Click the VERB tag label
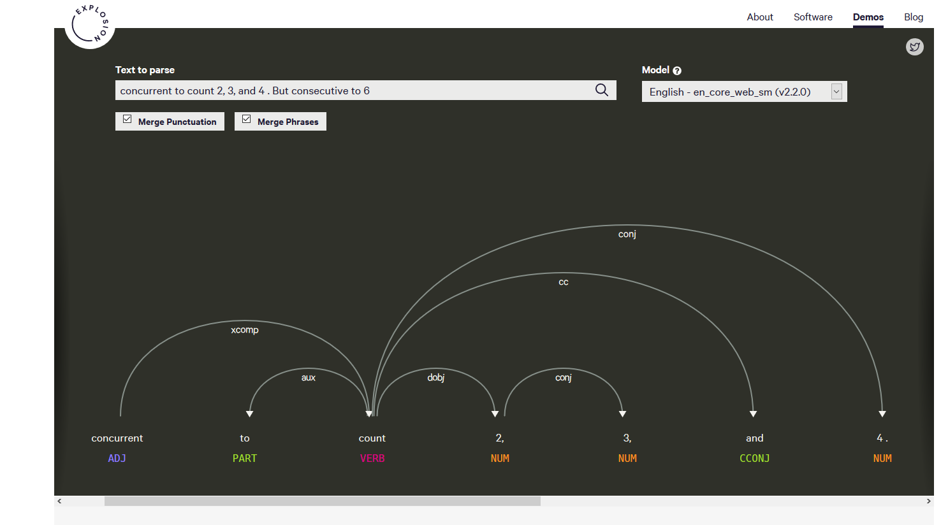The width and height of the screenshot is (941, 525). 372,458
